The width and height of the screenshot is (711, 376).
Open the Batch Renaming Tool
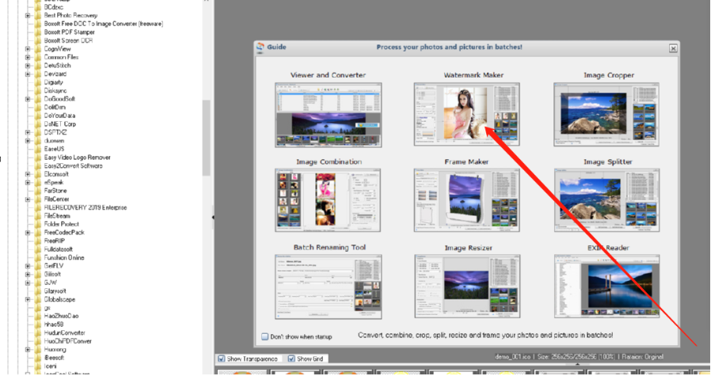328,286
